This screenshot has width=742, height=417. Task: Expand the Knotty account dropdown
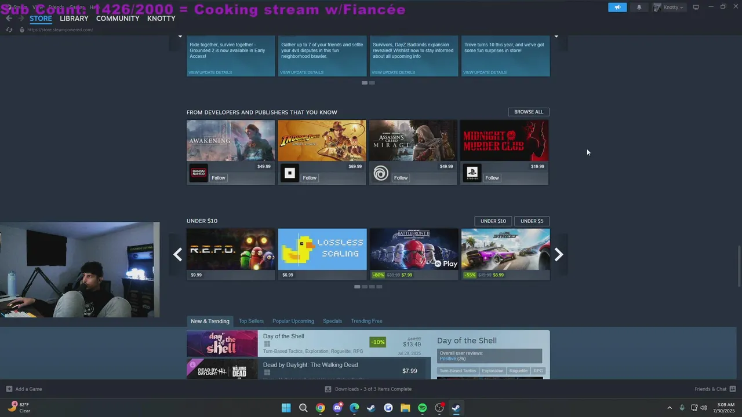(670, 7)
